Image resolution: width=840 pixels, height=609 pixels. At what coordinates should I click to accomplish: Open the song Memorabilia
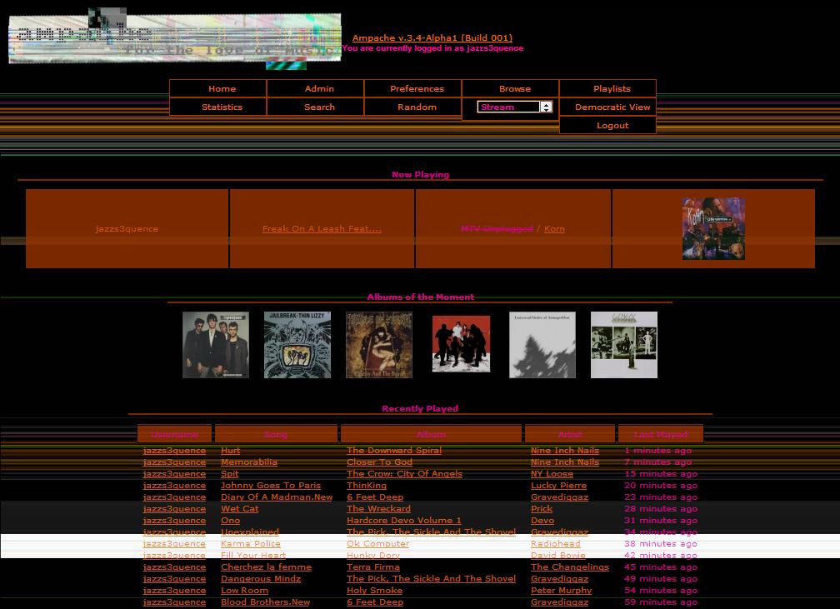(249, 462)
